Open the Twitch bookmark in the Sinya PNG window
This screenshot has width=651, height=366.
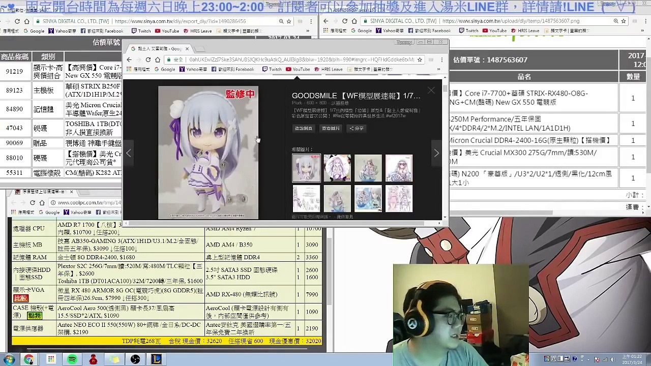click(468, 31)
